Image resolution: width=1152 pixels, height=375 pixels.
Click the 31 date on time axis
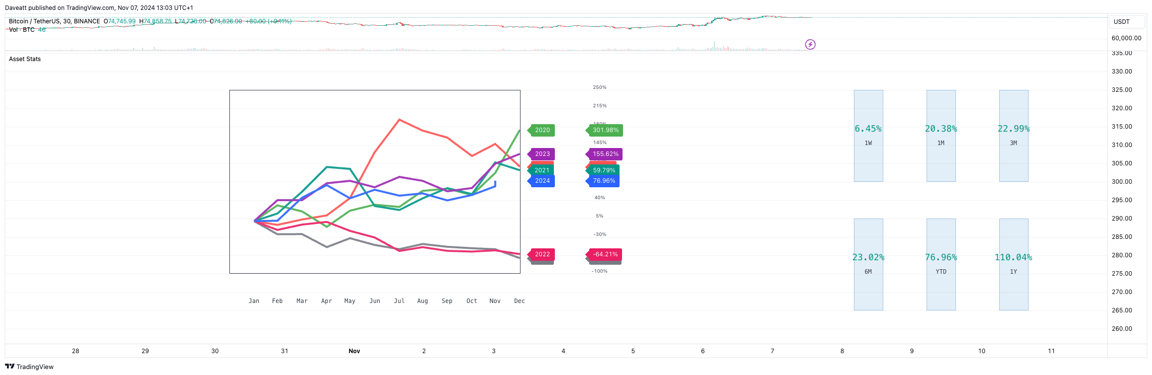[x=285, y=351]
